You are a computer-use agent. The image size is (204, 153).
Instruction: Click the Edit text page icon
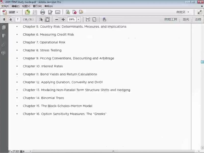(50, 12)
